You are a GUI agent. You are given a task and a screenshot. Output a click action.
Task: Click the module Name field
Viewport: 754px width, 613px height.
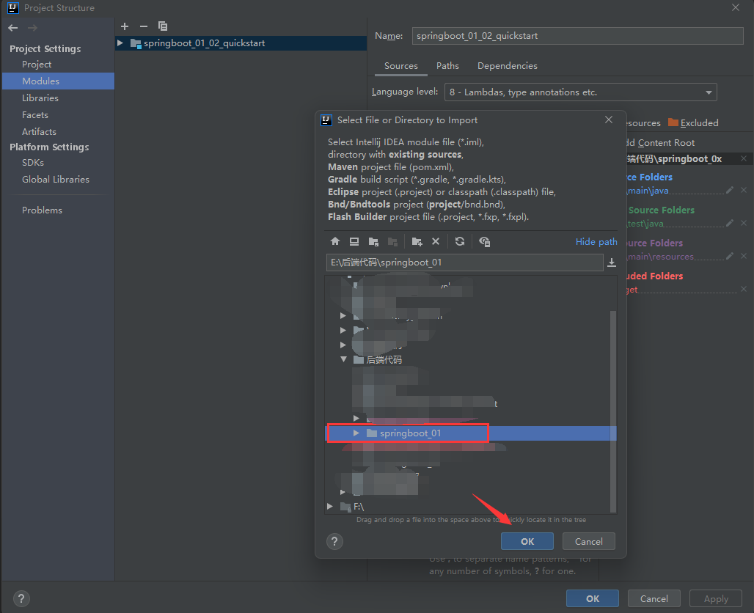tap(577, 36)
